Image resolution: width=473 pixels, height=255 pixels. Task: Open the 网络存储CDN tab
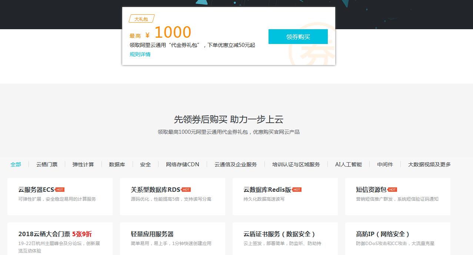click(183, 164)
